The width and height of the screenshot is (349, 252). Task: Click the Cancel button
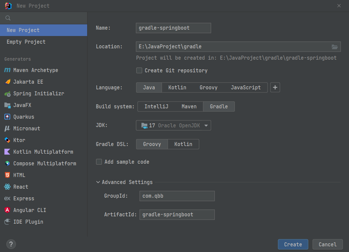pos(327,244)
